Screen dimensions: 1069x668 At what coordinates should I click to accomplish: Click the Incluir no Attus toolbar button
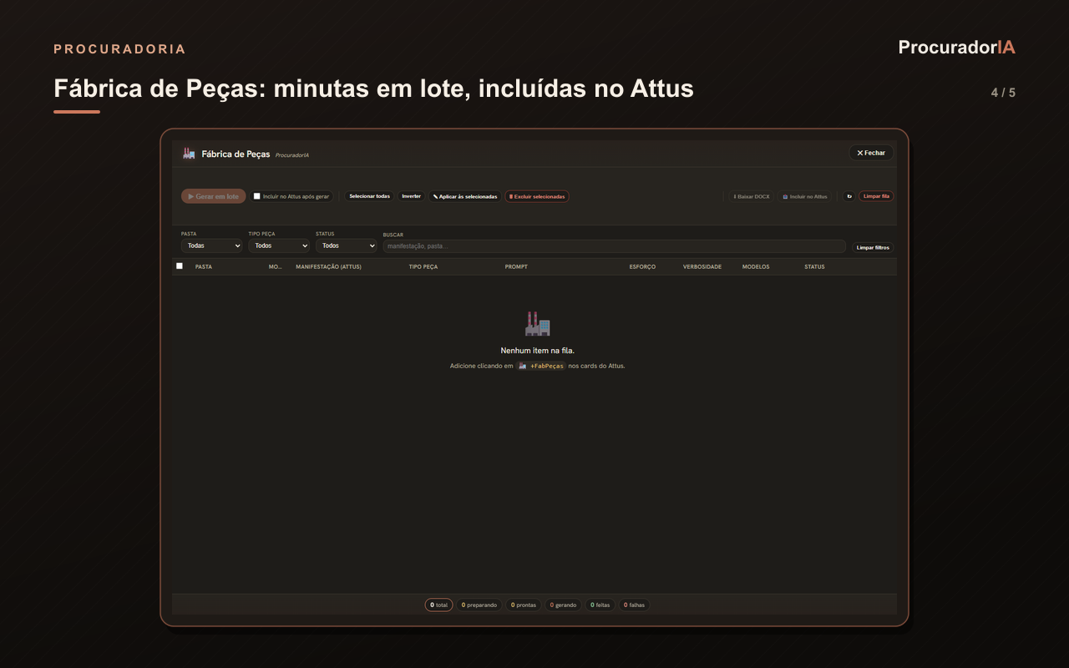(805, 196)
